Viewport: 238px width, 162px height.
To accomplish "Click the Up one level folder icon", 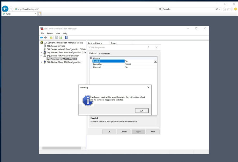I will tap(51, 38).
